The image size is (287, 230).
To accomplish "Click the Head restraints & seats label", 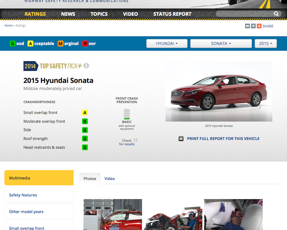I will (44, 147).
